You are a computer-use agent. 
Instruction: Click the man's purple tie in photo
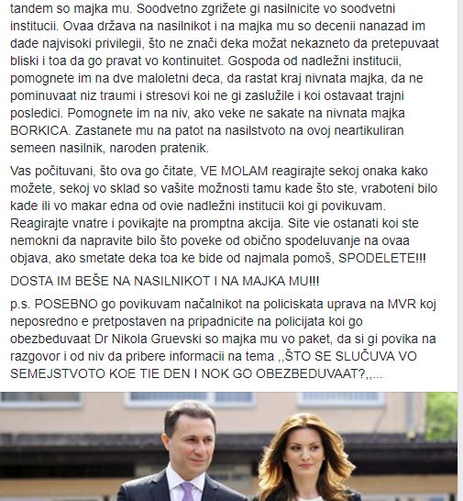tap(187, 492)
